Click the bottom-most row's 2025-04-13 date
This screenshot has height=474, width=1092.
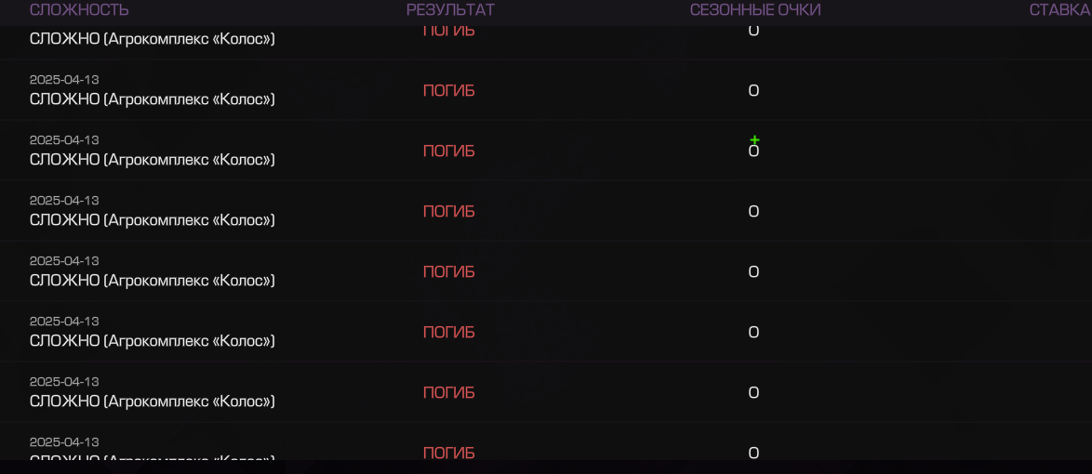coord(64,442)
